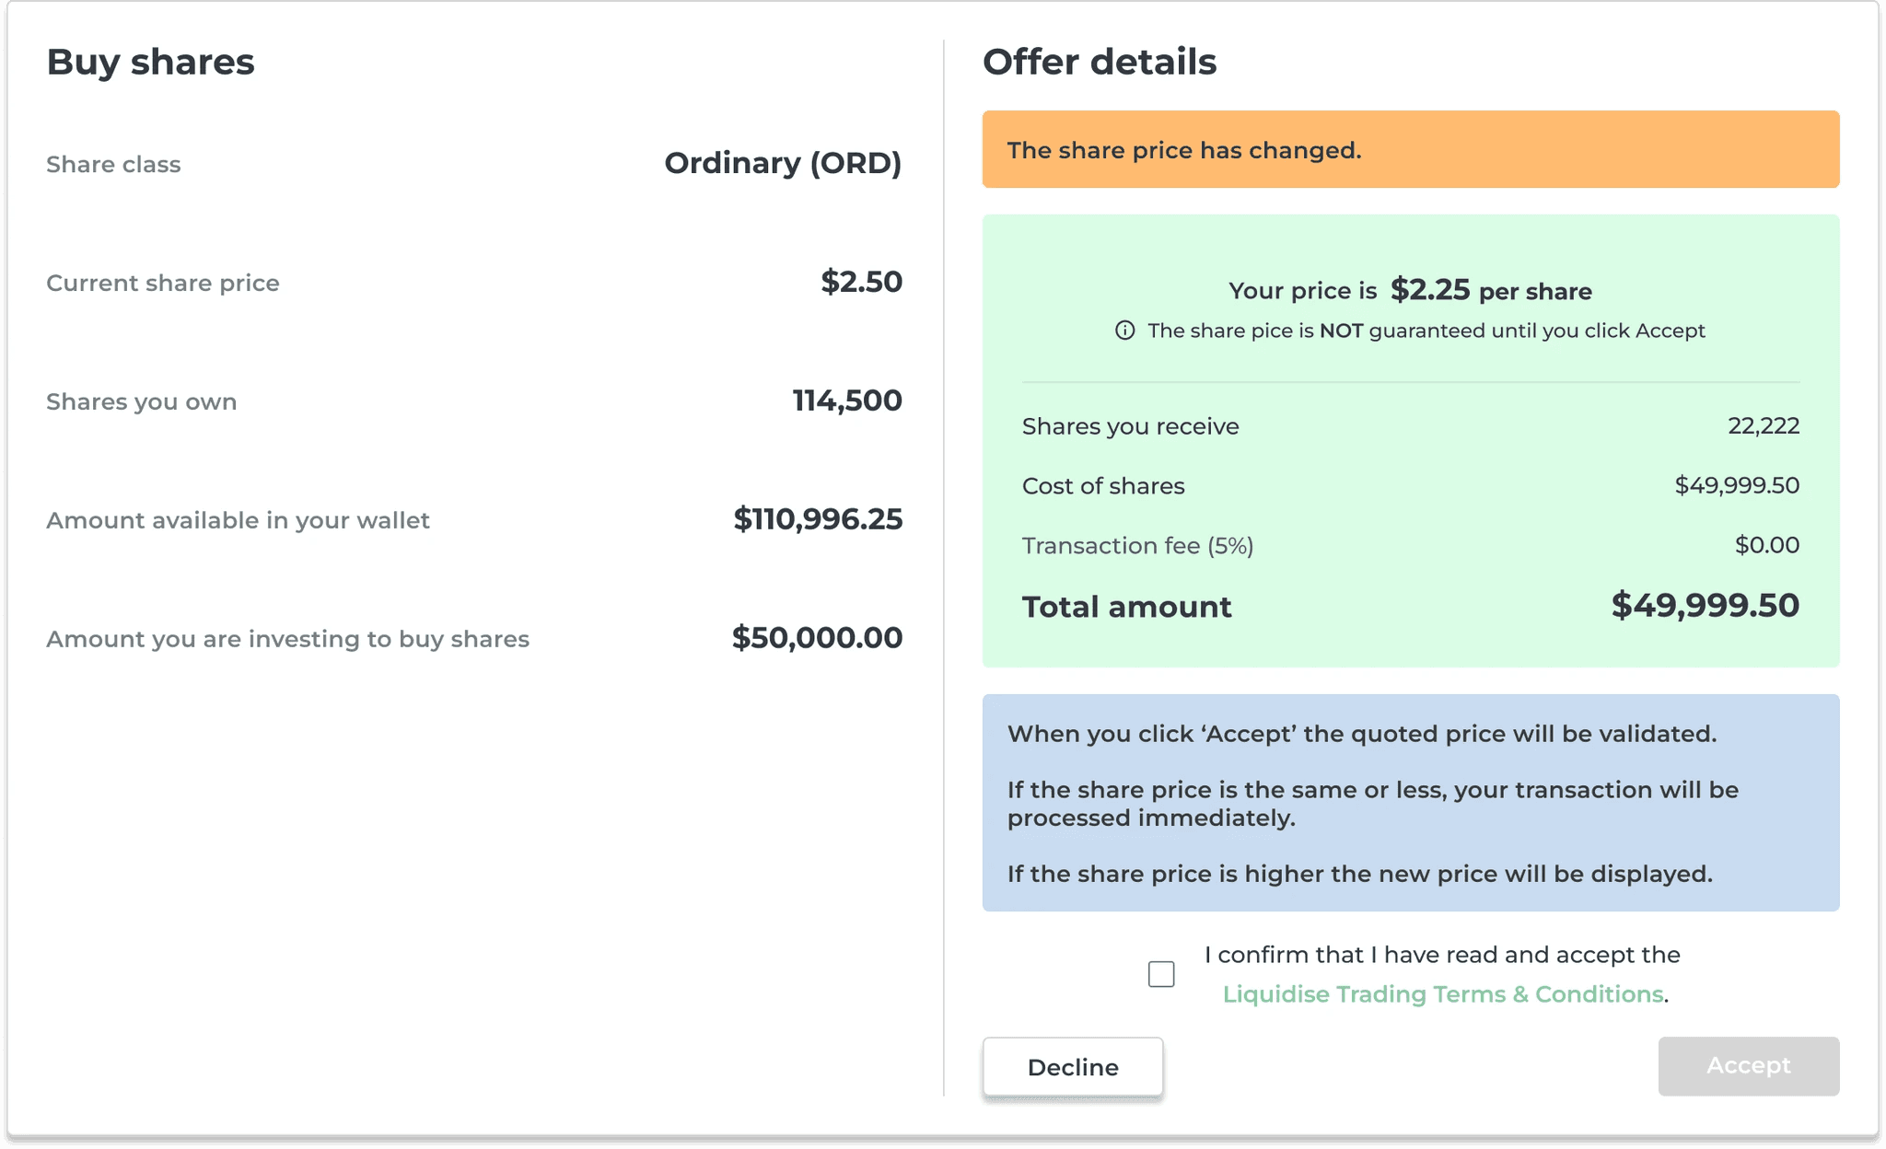Screen dimensions: 1886x1149
Task: Click the NOT guaranteed warning text
Action: pos(1426,331)
